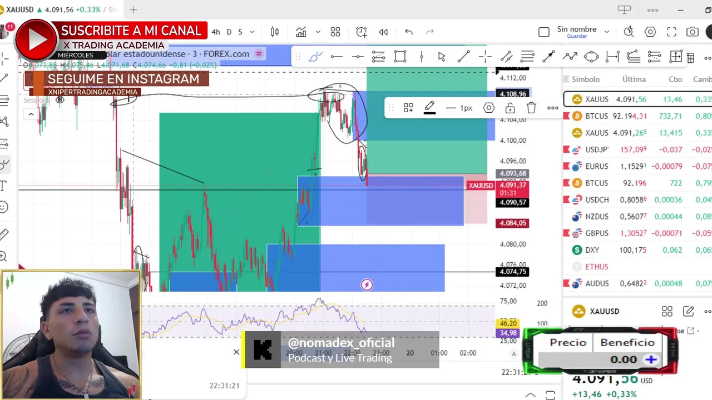Select the trend line tool in favorites toolbar

tap(463, 57)
